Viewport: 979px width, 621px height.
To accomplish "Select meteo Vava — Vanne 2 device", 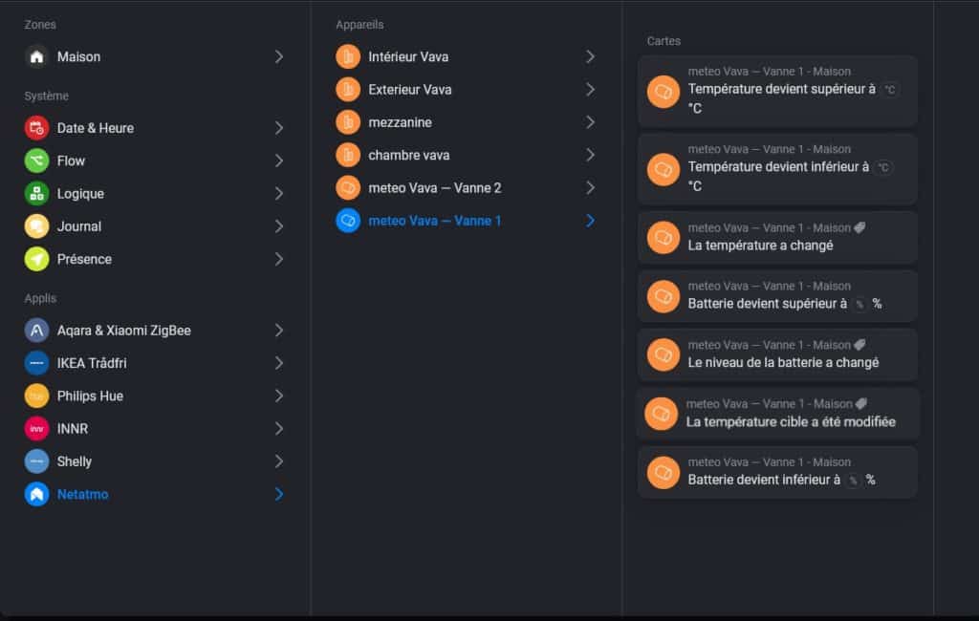I will (466, 188).
